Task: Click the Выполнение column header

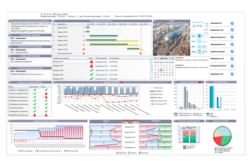Action: [x=34, y=87]
